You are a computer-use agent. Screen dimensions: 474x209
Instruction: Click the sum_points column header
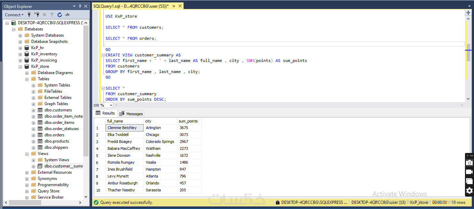pos(189,121)
